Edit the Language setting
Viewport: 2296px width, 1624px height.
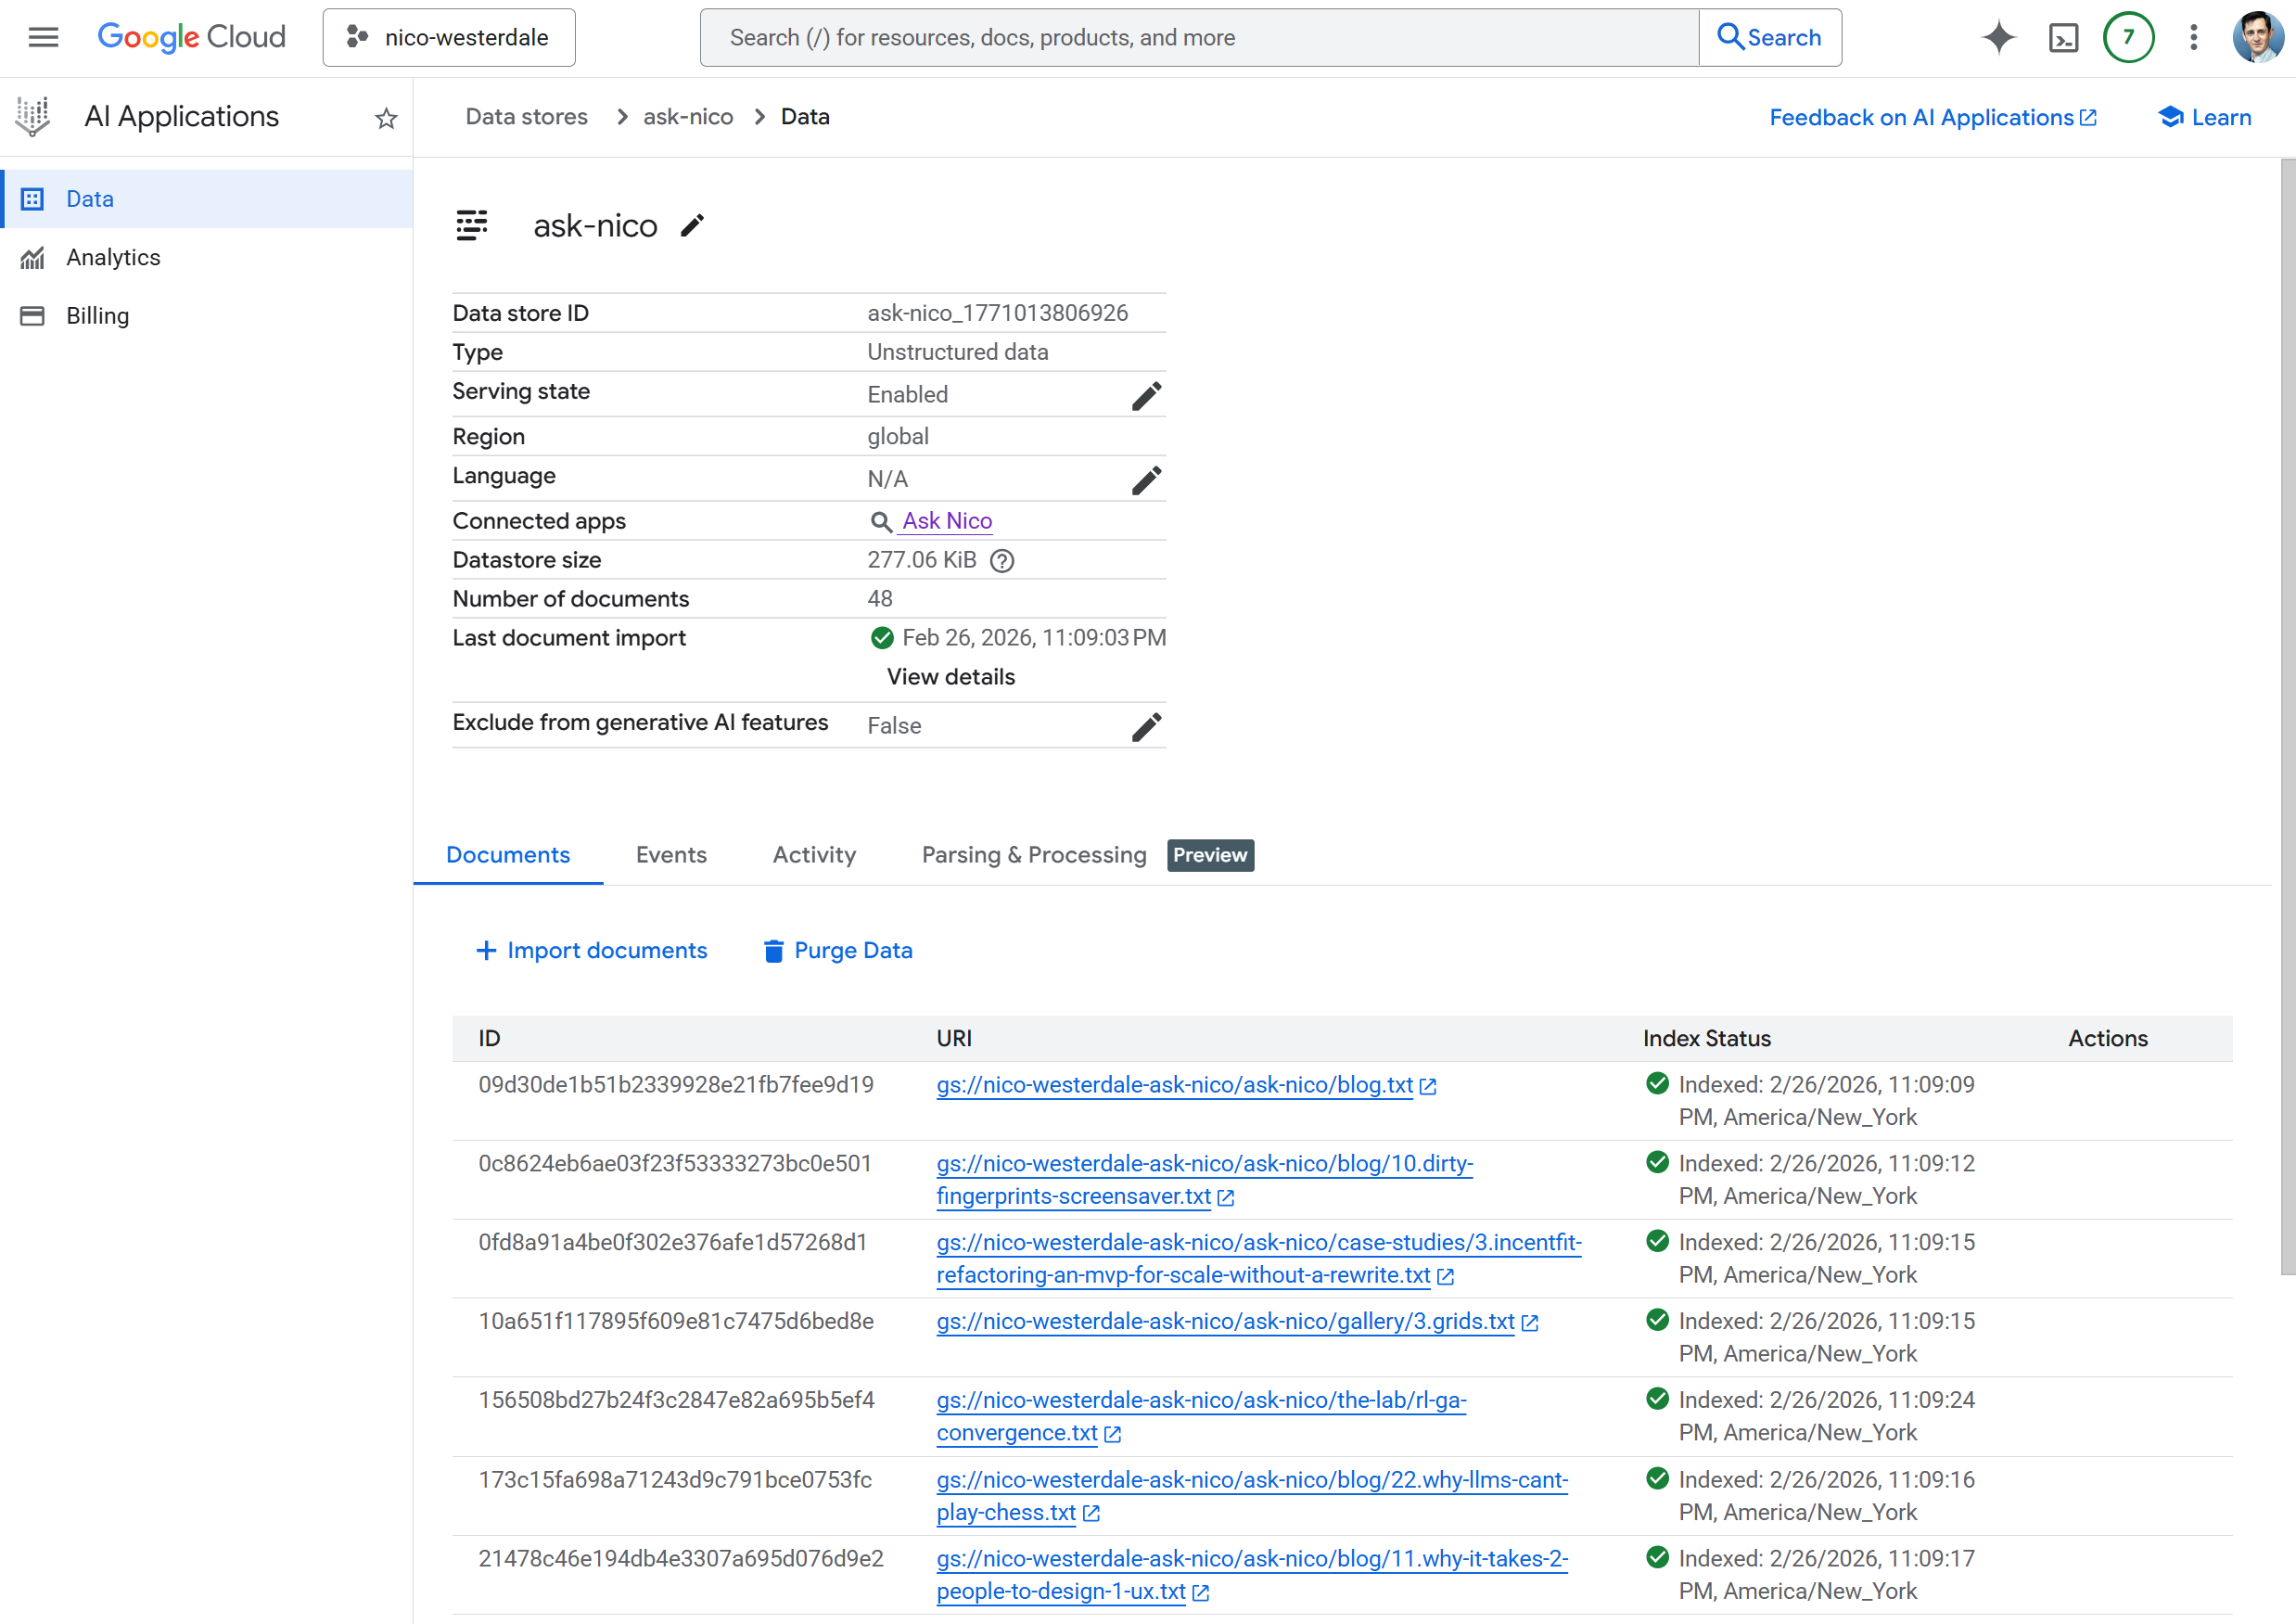pyautogui.click(x=1146, y=479)
